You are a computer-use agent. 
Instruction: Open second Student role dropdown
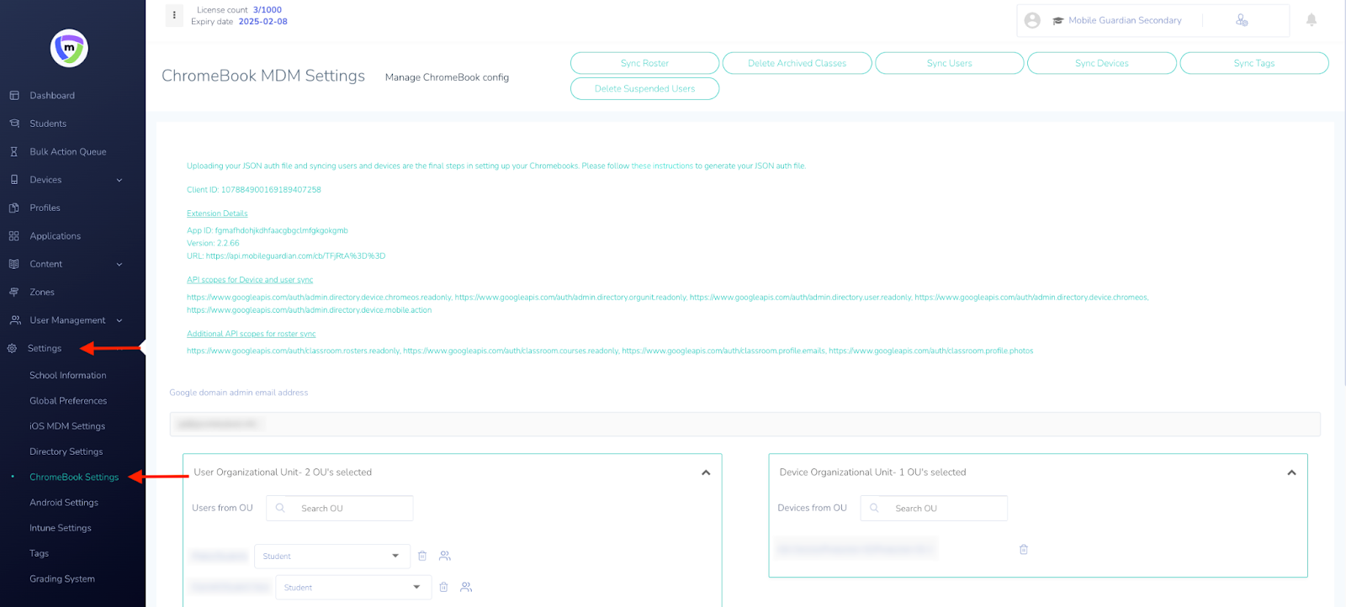point(353,587)
